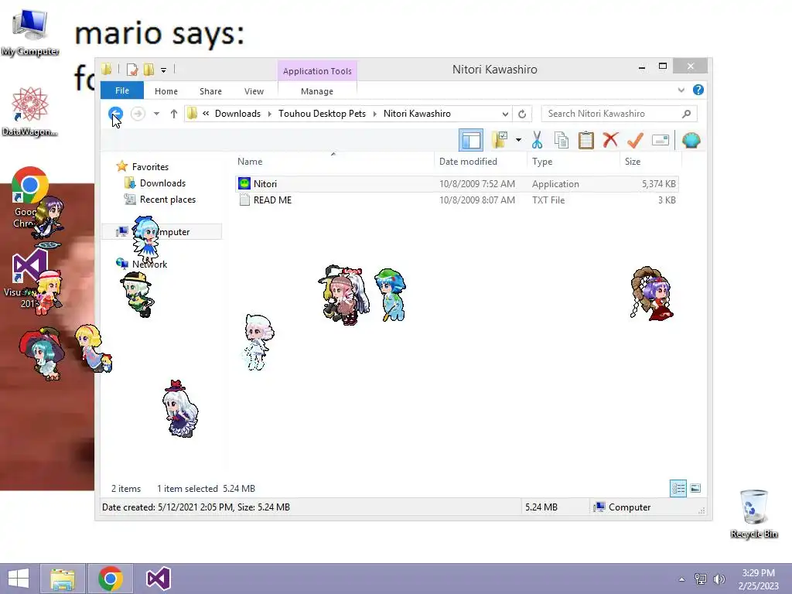Open Recent places in navigation pane
Viewport: 792px width, 594px height.
click(x=167, y=200)
